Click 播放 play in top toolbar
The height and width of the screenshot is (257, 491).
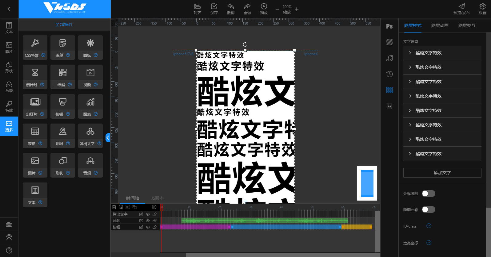pos(264,9)
